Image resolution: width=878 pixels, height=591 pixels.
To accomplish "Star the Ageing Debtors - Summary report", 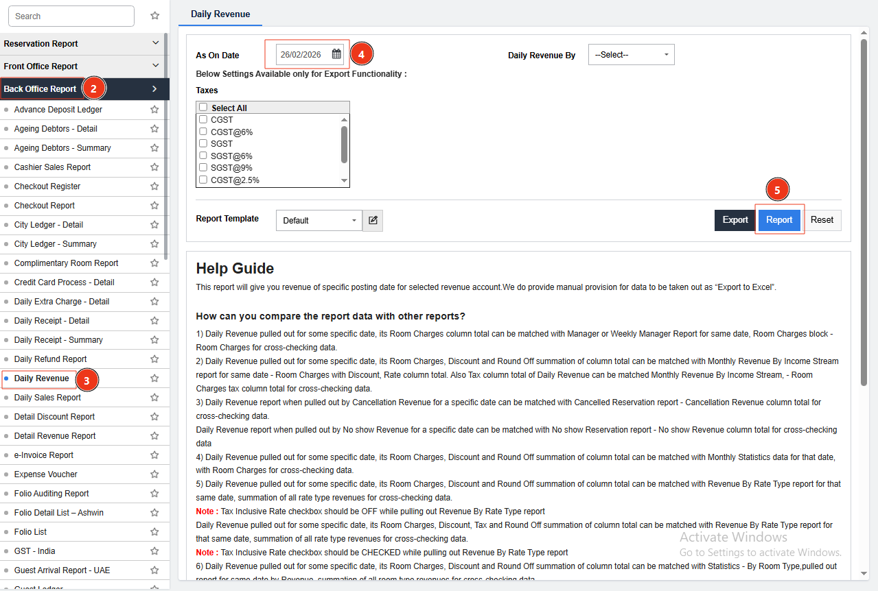I will point(154,148).
